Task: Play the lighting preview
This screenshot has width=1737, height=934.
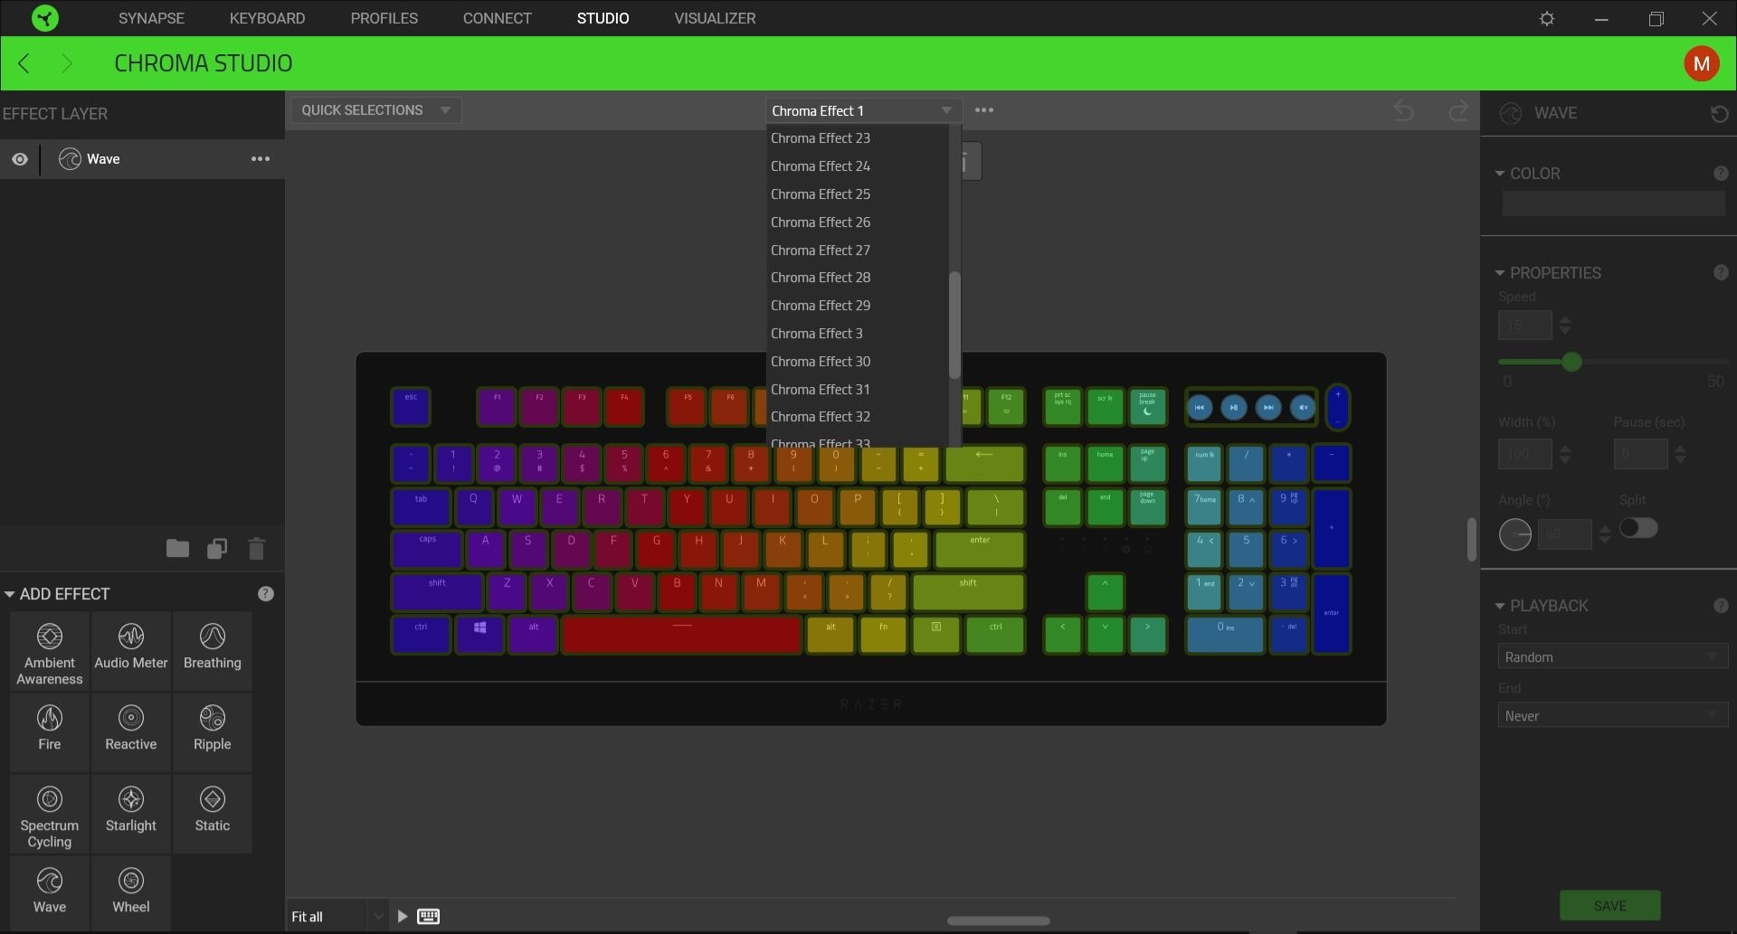Action: [403, 917]
